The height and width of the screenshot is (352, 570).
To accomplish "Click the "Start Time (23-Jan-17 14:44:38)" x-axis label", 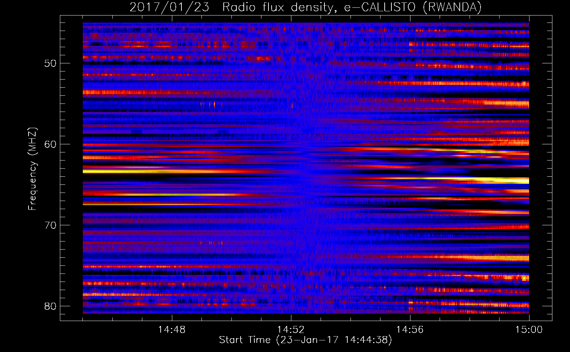I will 305,340.
